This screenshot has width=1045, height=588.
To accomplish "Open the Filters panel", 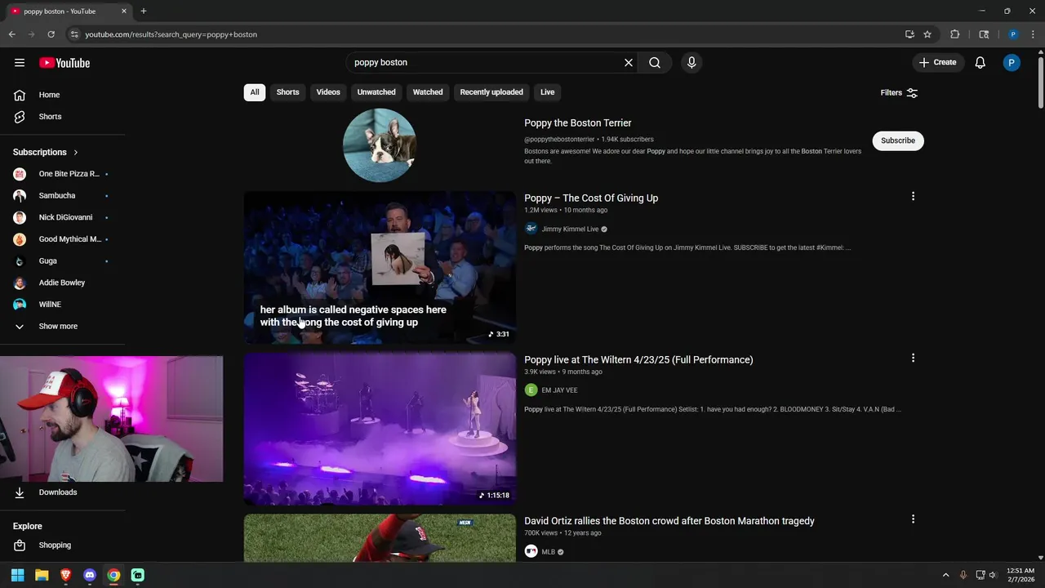I will coord(899,93).
